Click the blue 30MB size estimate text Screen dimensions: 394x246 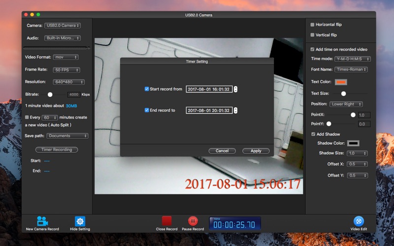click(71, 106)
